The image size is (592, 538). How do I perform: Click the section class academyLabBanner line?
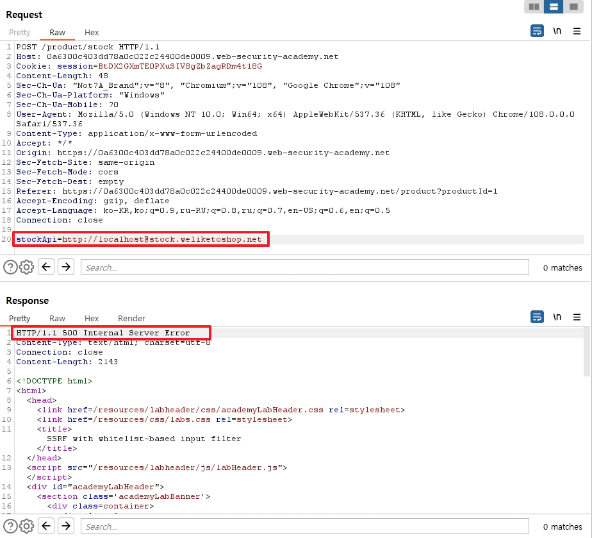[x=124, y=496]
